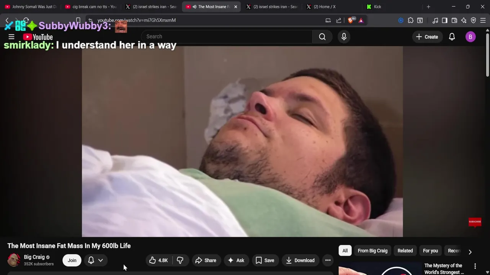Screen dimensions: 490x275
Task: Go back using the browser back arrow
Action: pyautogui.click(x=7, y=20)
